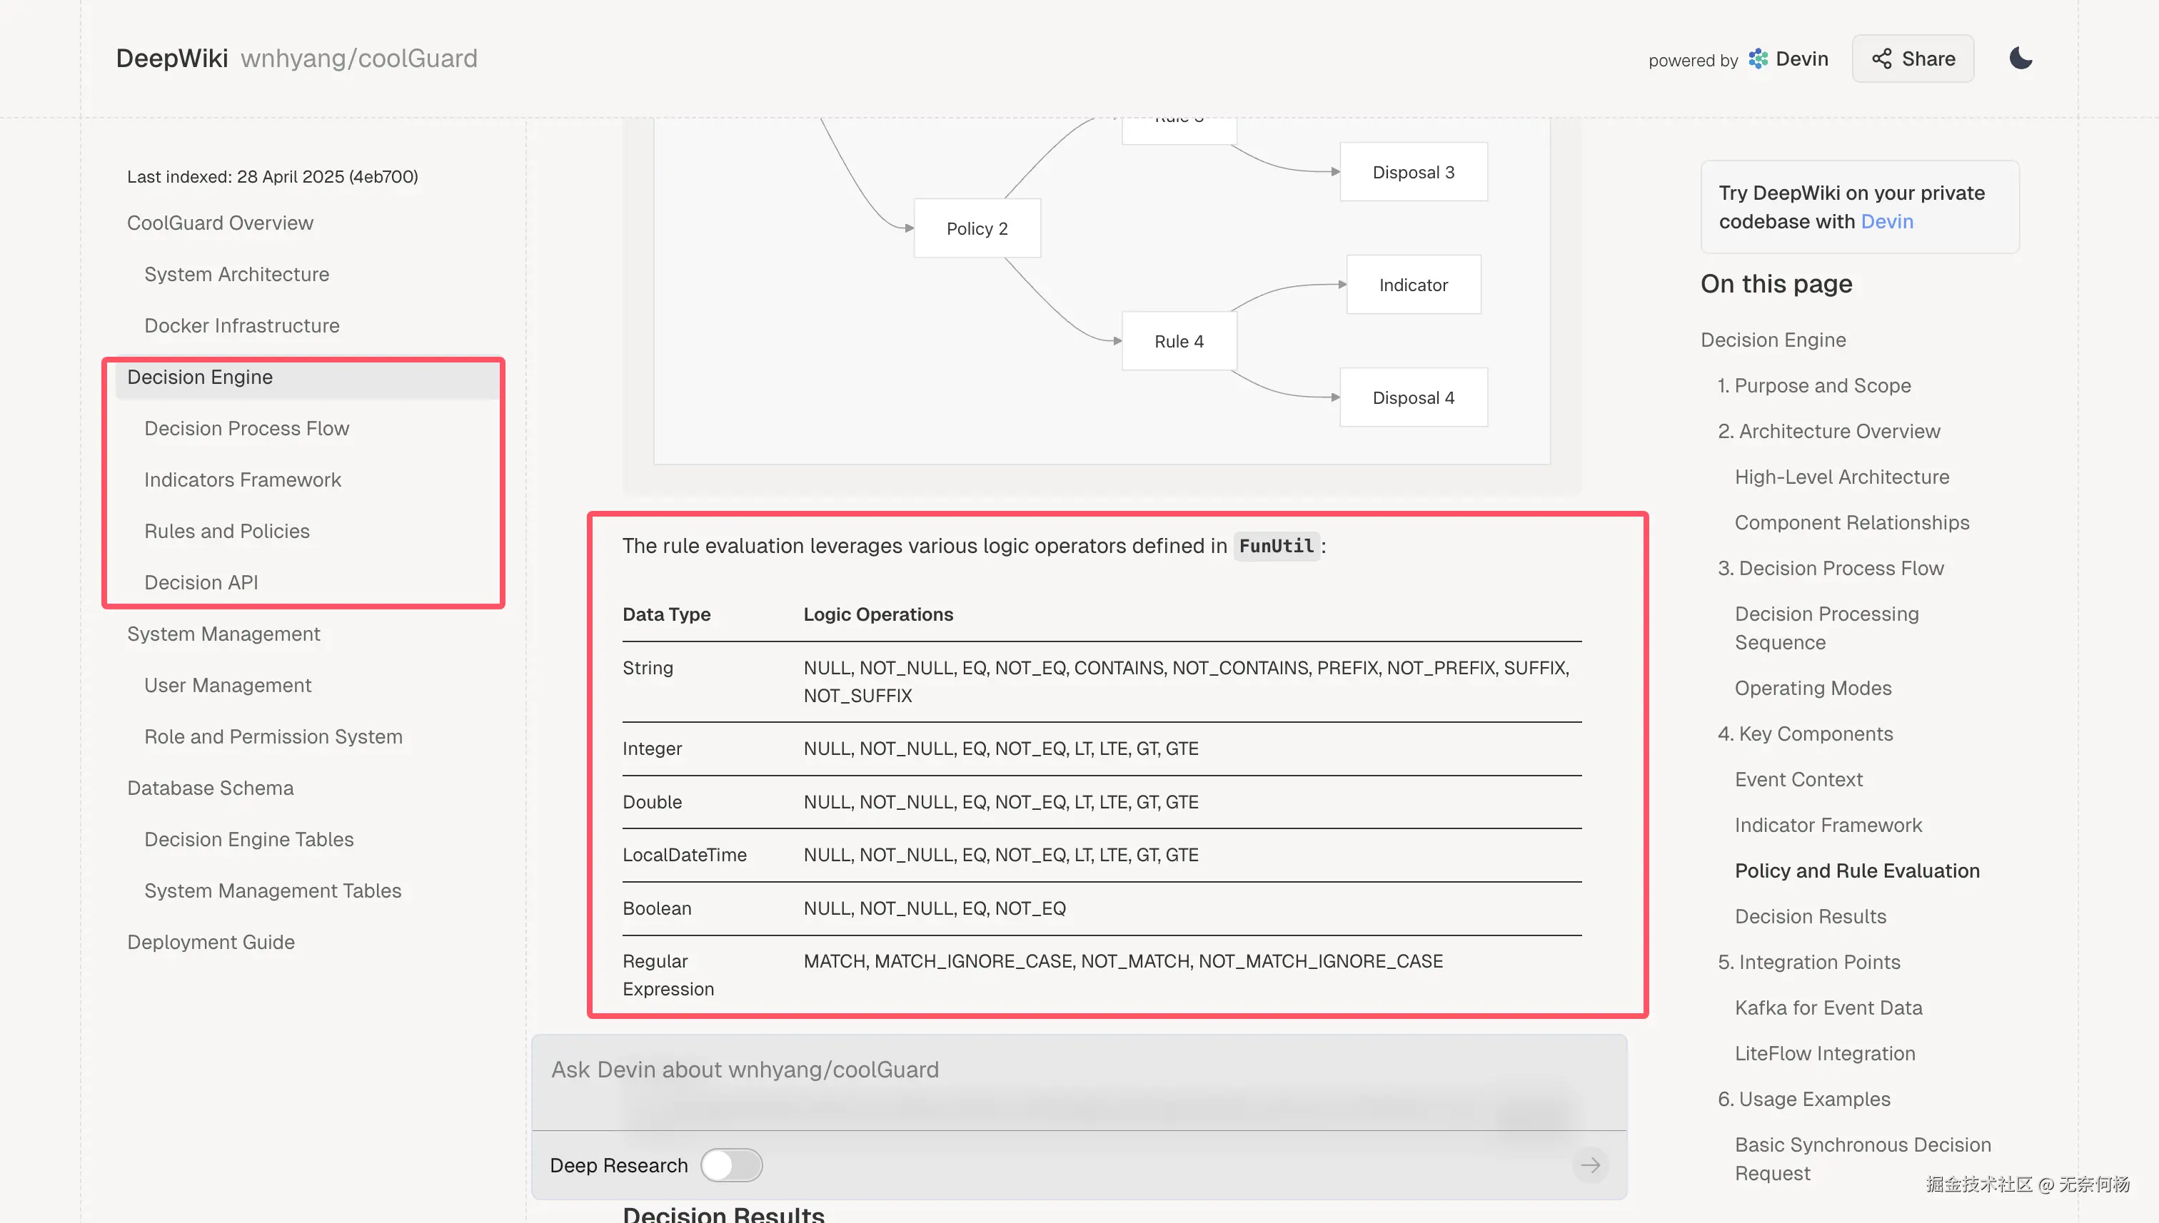Open the Deployment Guide page

click(211, 943)
